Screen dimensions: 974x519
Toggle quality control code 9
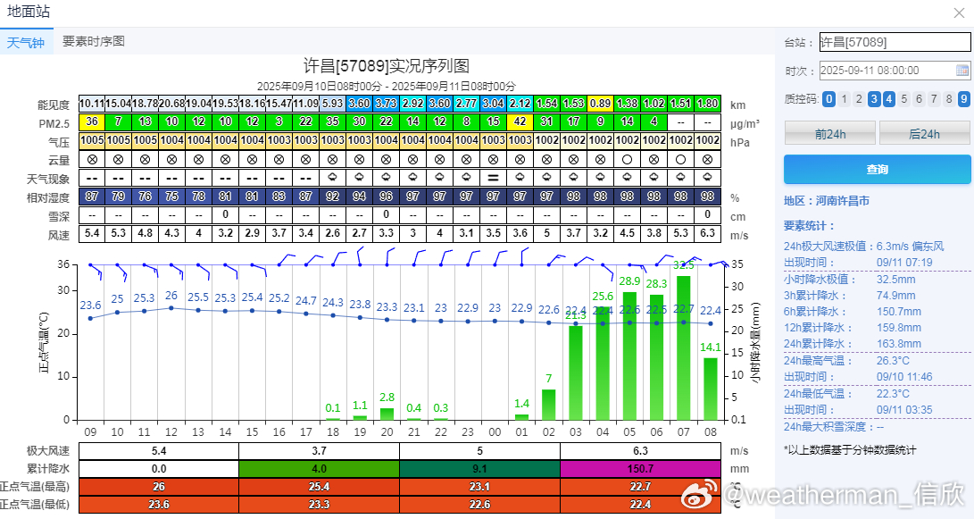click(x=963, y=99)
